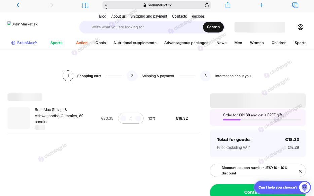Viewport: 314px width, 196px height.
Task: Open the News menu item
Action: click(x=221, y=43)
